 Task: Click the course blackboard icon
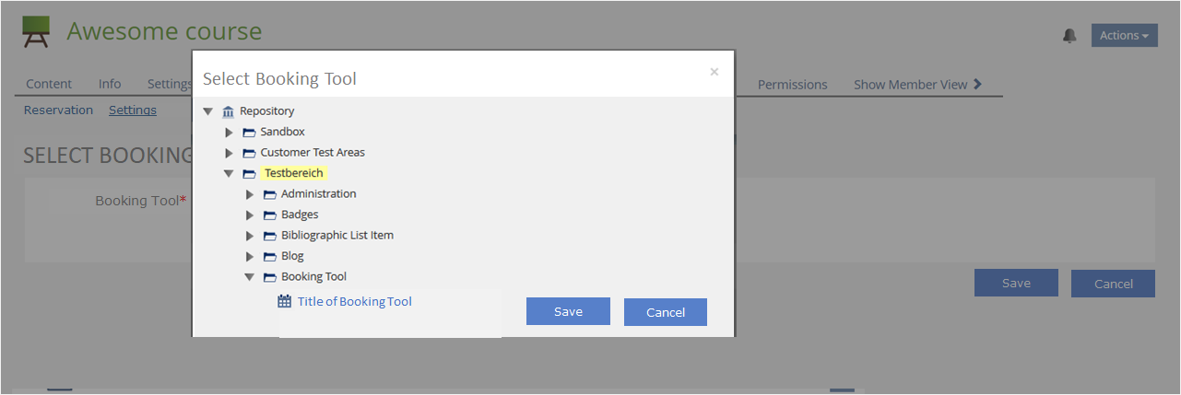tap(36, 33)
